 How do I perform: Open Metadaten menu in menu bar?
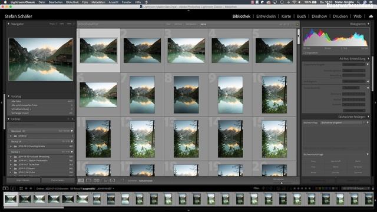[98, 2]
